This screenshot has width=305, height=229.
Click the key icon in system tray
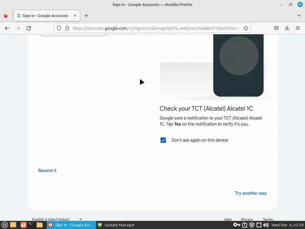[237, 225]
